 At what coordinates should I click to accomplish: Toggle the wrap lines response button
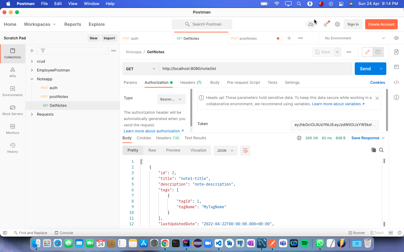click(x=245, y=151)
